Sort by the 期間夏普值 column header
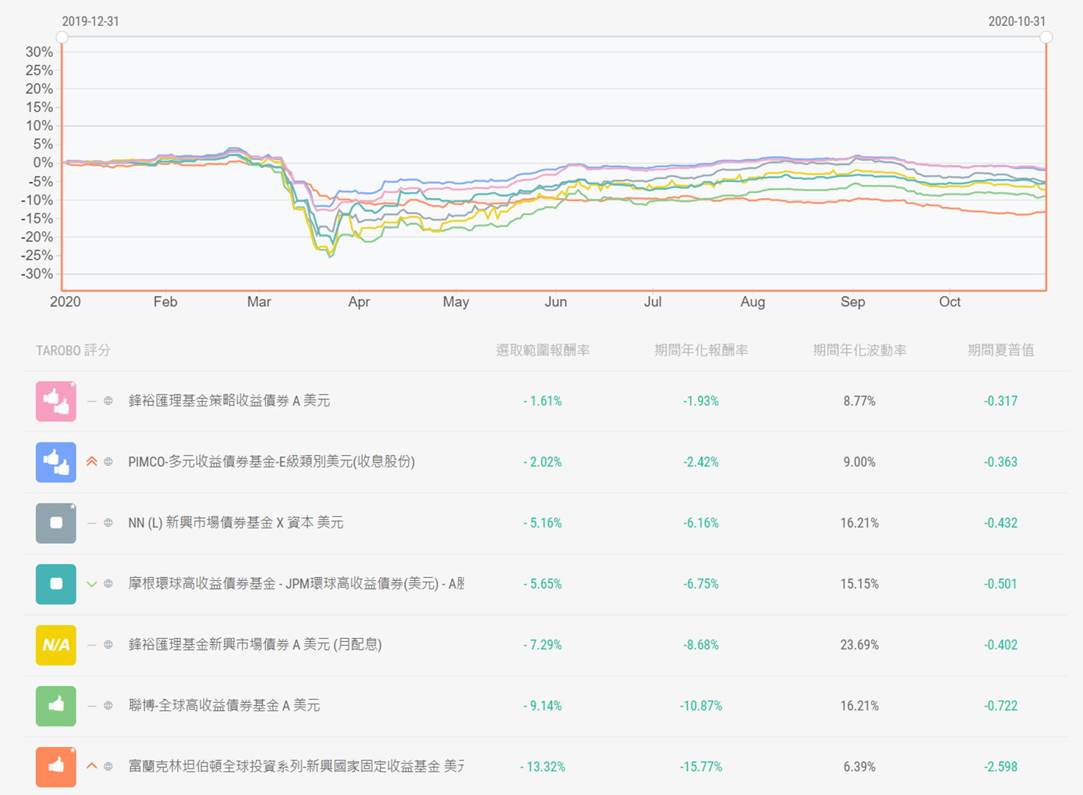1083x795 pixels. point(1001,350)
